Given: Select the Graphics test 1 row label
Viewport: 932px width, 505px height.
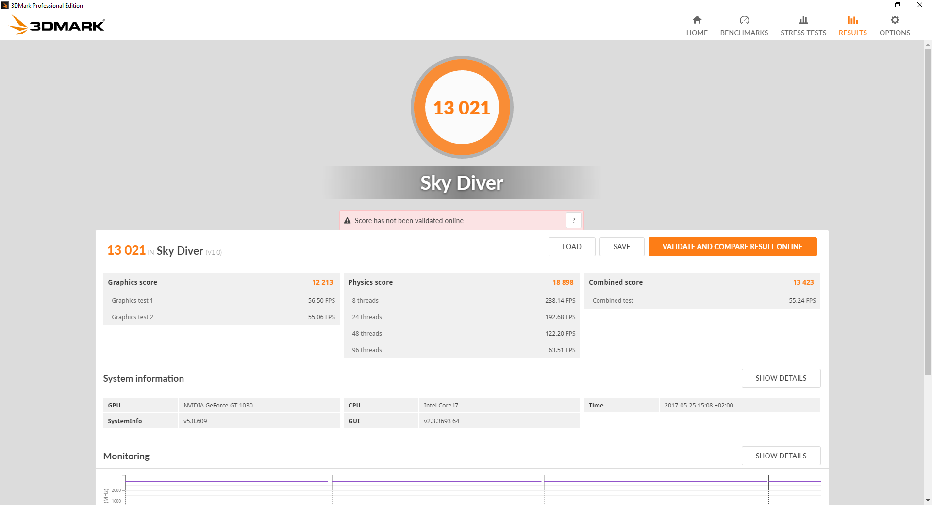Looking at the screenshot, I should (133, 301).
